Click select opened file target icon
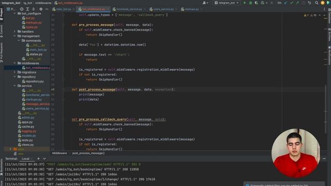Image resolution: width=331 pixels, height=186 pixels. pos(22,9)
